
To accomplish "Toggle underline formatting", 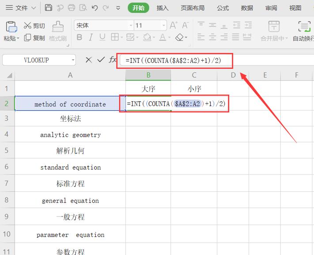I will [102, 37].
